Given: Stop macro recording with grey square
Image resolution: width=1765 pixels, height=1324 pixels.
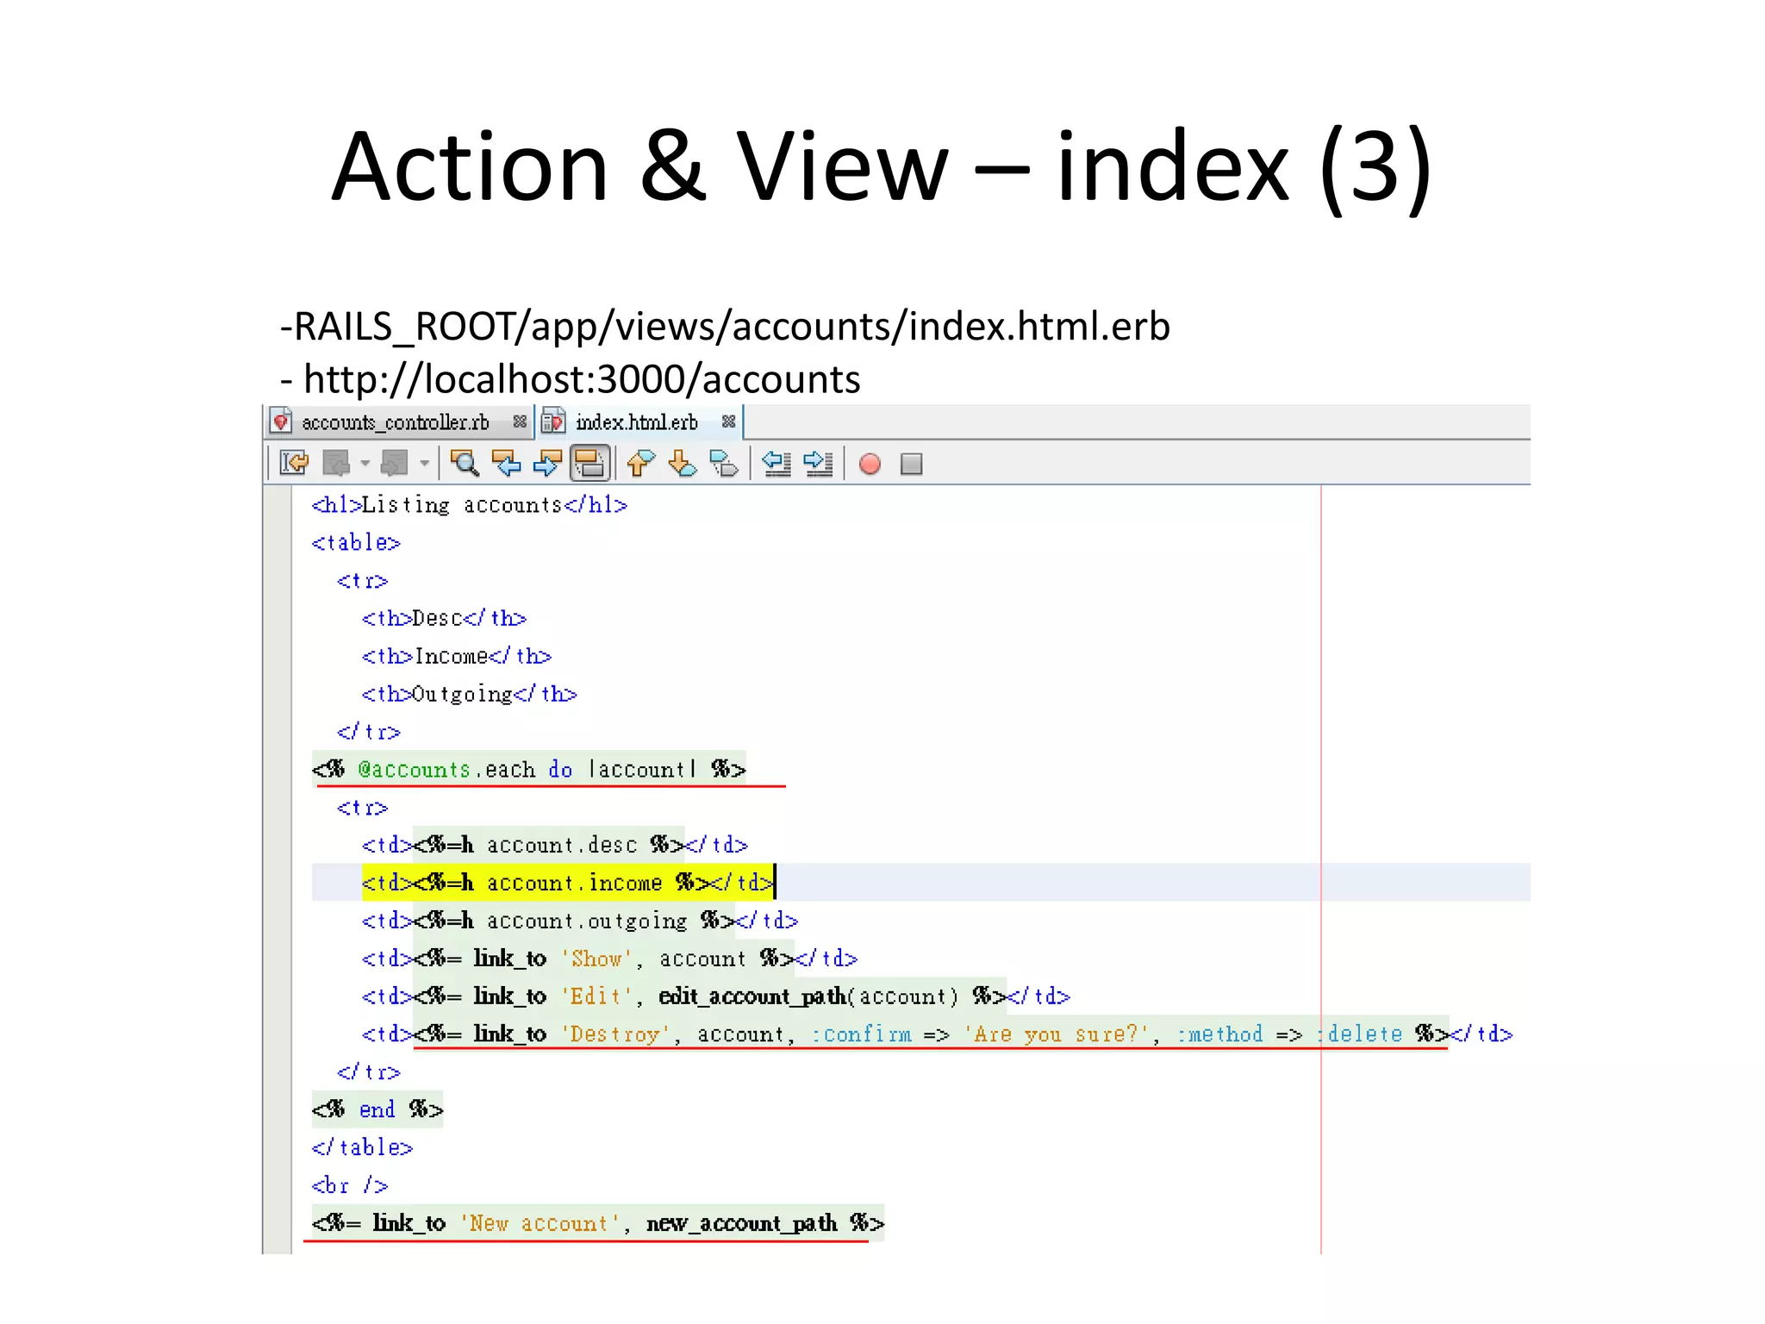Looking at the screenshot, I should [x=911, y=465].
